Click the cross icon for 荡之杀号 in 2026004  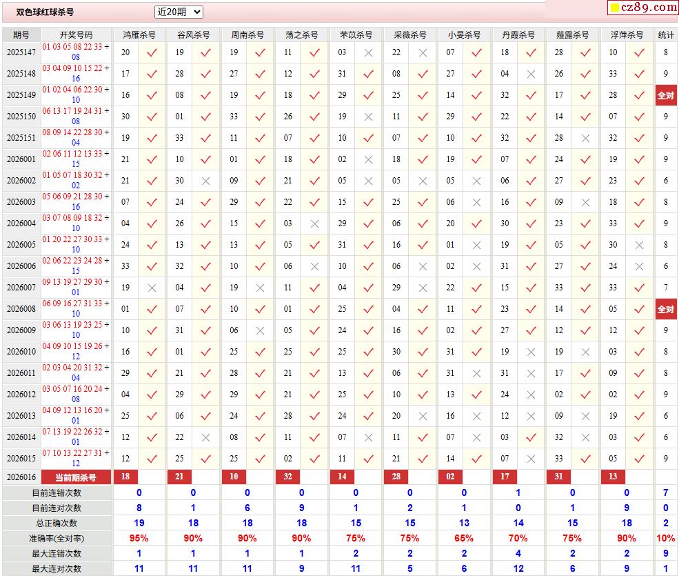pyautogui.click(x=314, y=223)
